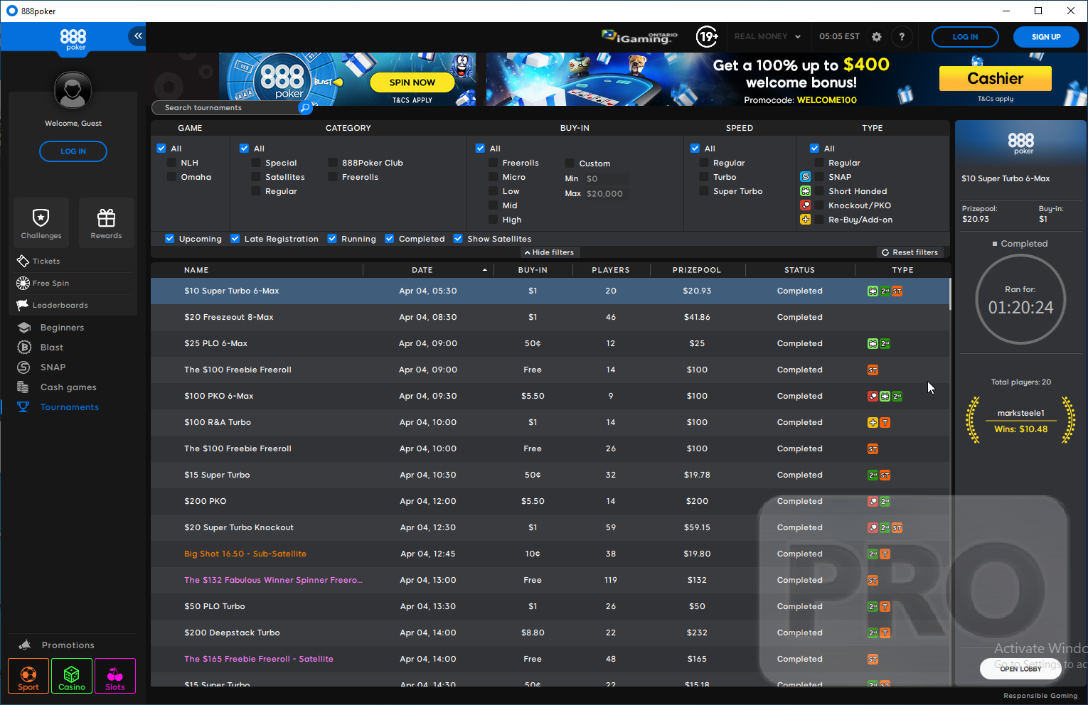Open the Rewards gift icon
Screen dimensions: 1088x705
click(x=106, y=222)
